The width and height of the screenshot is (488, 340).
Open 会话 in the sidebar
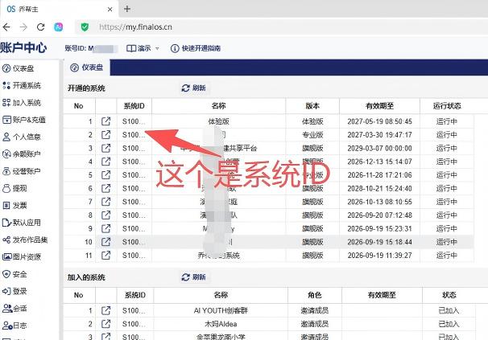click(14, 309)
